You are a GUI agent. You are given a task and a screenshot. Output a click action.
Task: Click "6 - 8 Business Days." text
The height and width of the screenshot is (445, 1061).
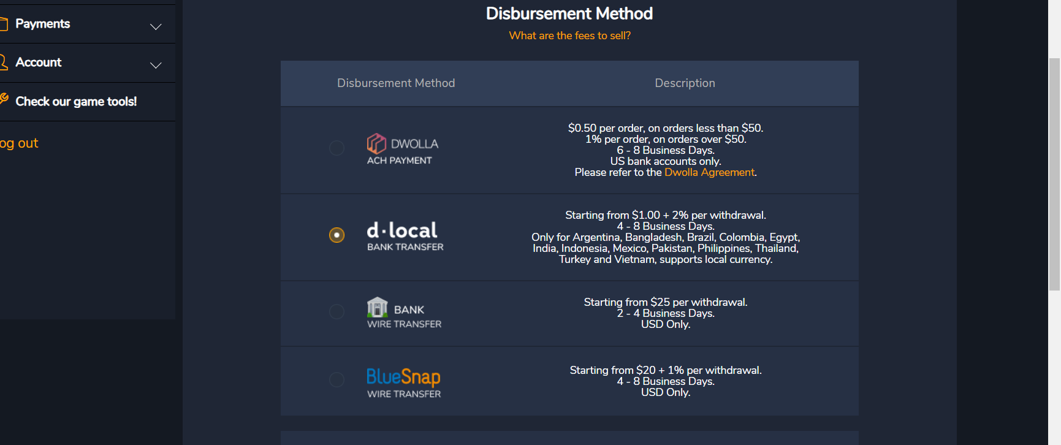(x=666, y=150)
